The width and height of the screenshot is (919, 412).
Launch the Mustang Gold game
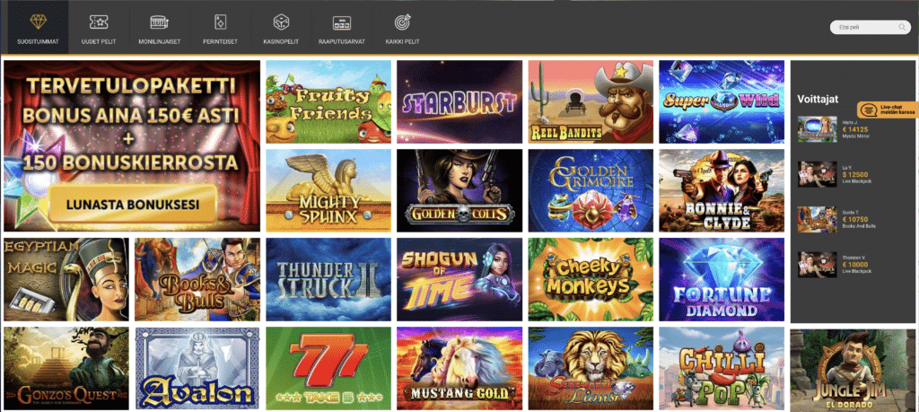click(x=459, y=368)
